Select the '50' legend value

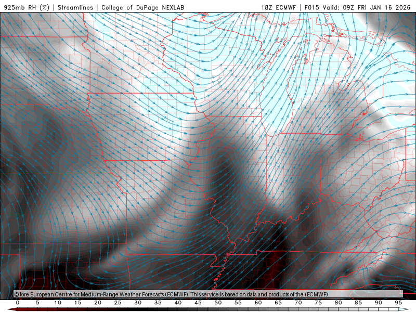[218, 303]
